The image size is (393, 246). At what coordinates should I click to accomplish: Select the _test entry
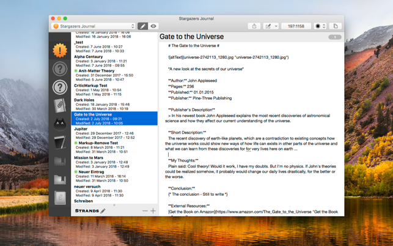(x=114, y=47)
